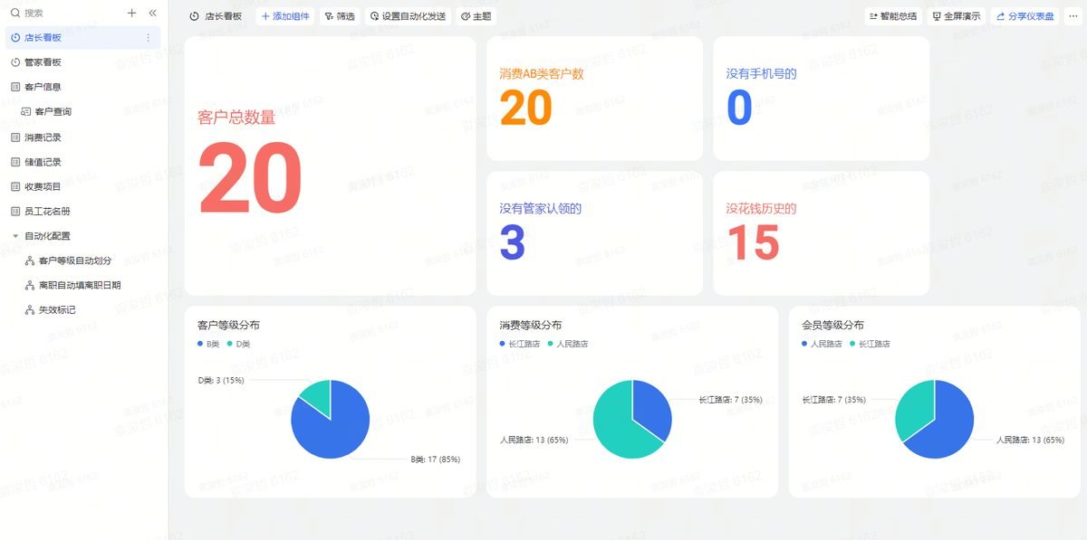Click the query icon beside 客户查询
The width and height of the screenshot is (1087, 540).
pos(26,111)
